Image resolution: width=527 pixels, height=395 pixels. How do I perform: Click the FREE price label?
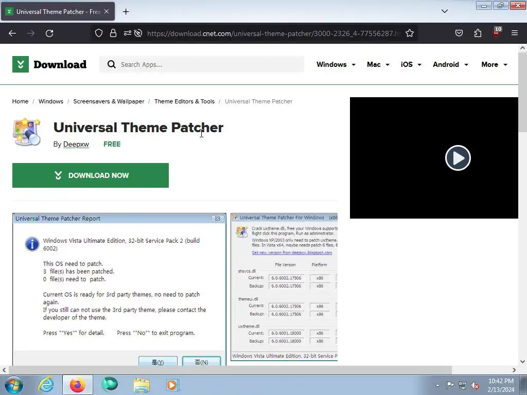(x=112, y=144)
